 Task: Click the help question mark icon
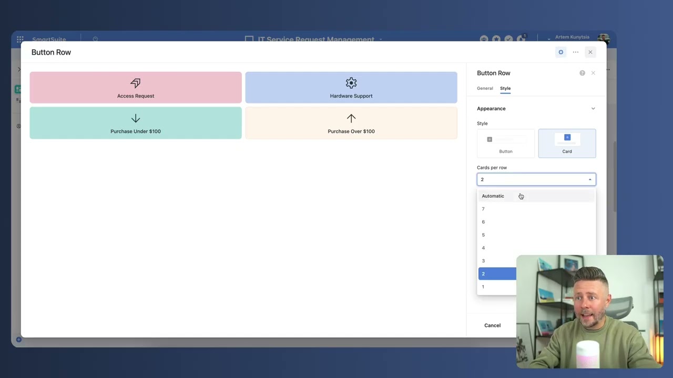click(582, 73)
